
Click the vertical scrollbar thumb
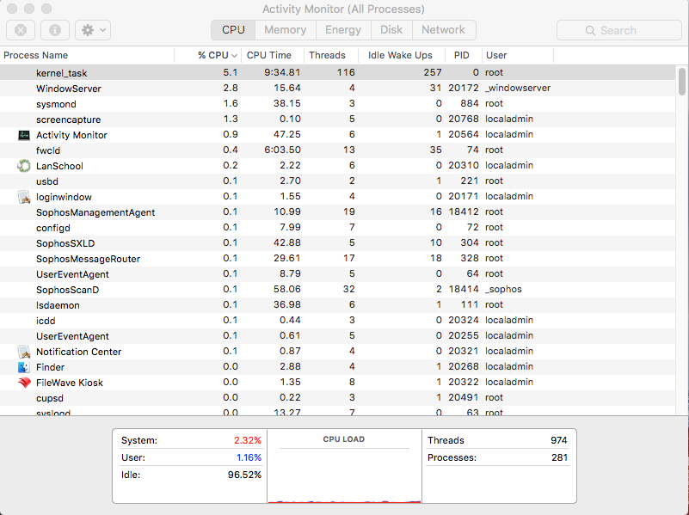tap(681, 81)
